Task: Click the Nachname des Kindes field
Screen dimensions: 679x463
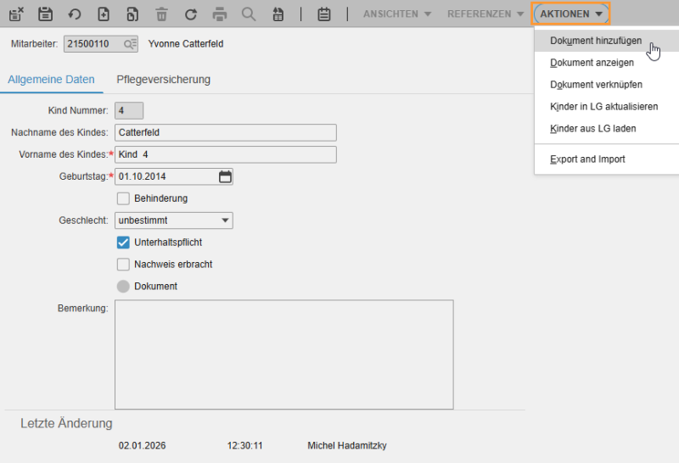Action: point(226,132)
